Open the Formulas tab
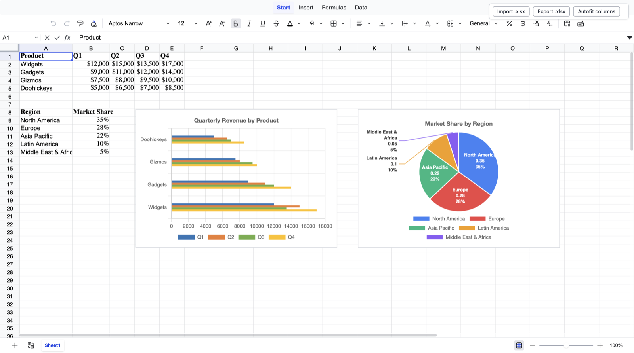Screen dimensions: 634x353 coord(334,8)
